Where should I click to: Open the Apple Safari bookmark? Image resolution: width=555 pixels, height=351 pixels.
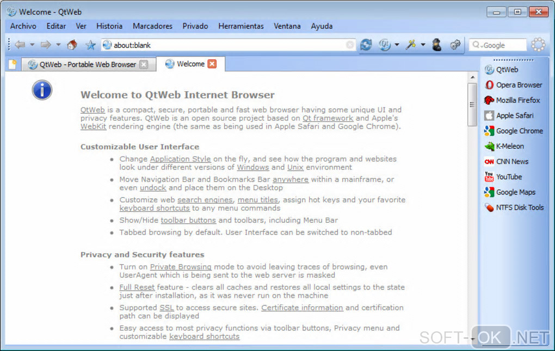coord(509,116)
